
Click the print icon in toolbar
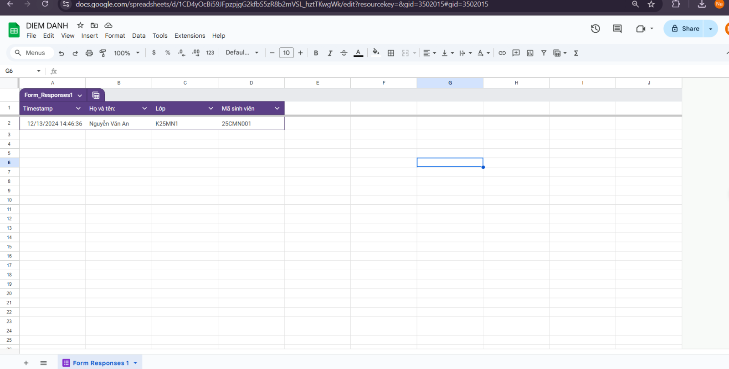89,53
